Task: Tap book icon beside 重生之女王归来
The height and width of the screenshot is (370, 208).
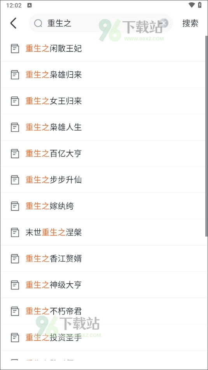Action: coord(15,101)
